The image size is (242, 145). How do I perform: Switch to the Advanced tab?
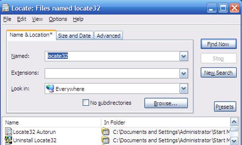[109, 35]
